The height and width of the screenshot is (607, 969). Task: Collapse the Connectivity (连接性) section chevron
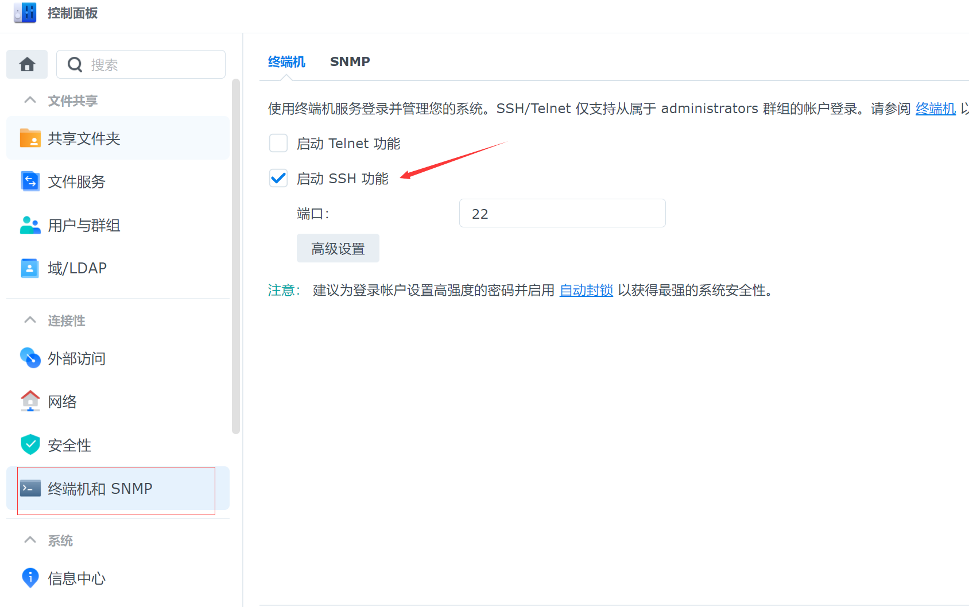coord(30,320)
